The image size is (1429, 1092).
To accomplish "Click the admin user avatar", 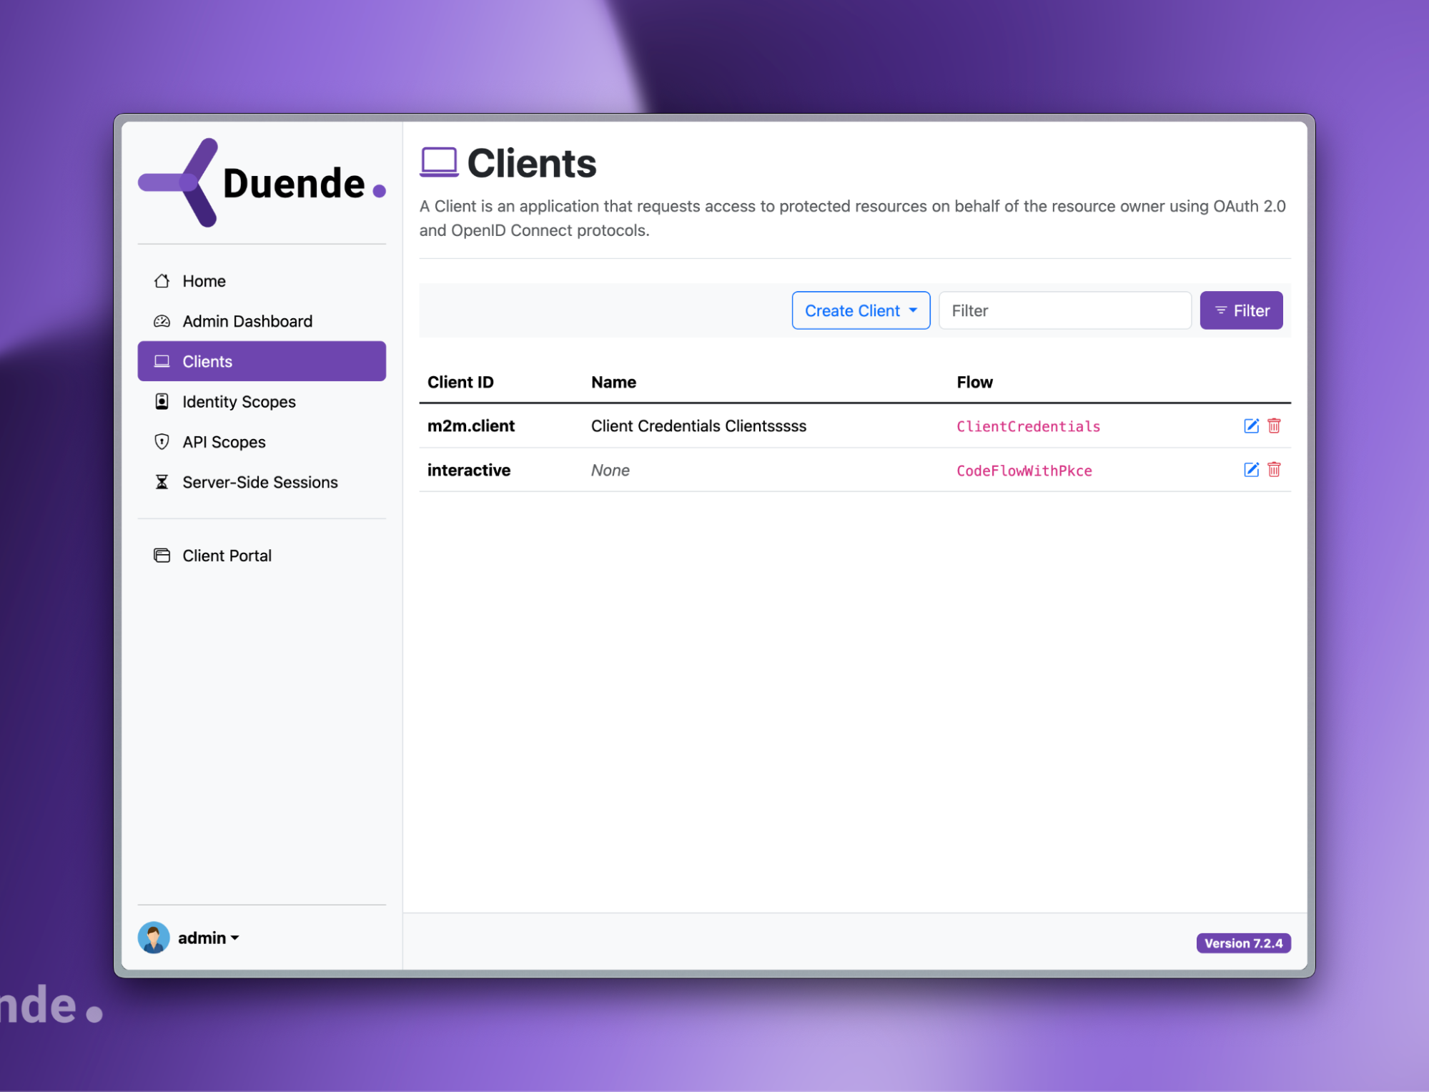I will tap(154, 938).
